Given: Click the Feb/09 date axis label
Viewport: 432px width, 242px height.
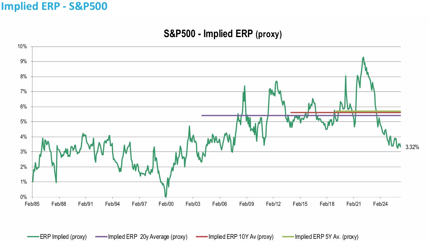Looking at the screenshot, I should coord(247,204).
